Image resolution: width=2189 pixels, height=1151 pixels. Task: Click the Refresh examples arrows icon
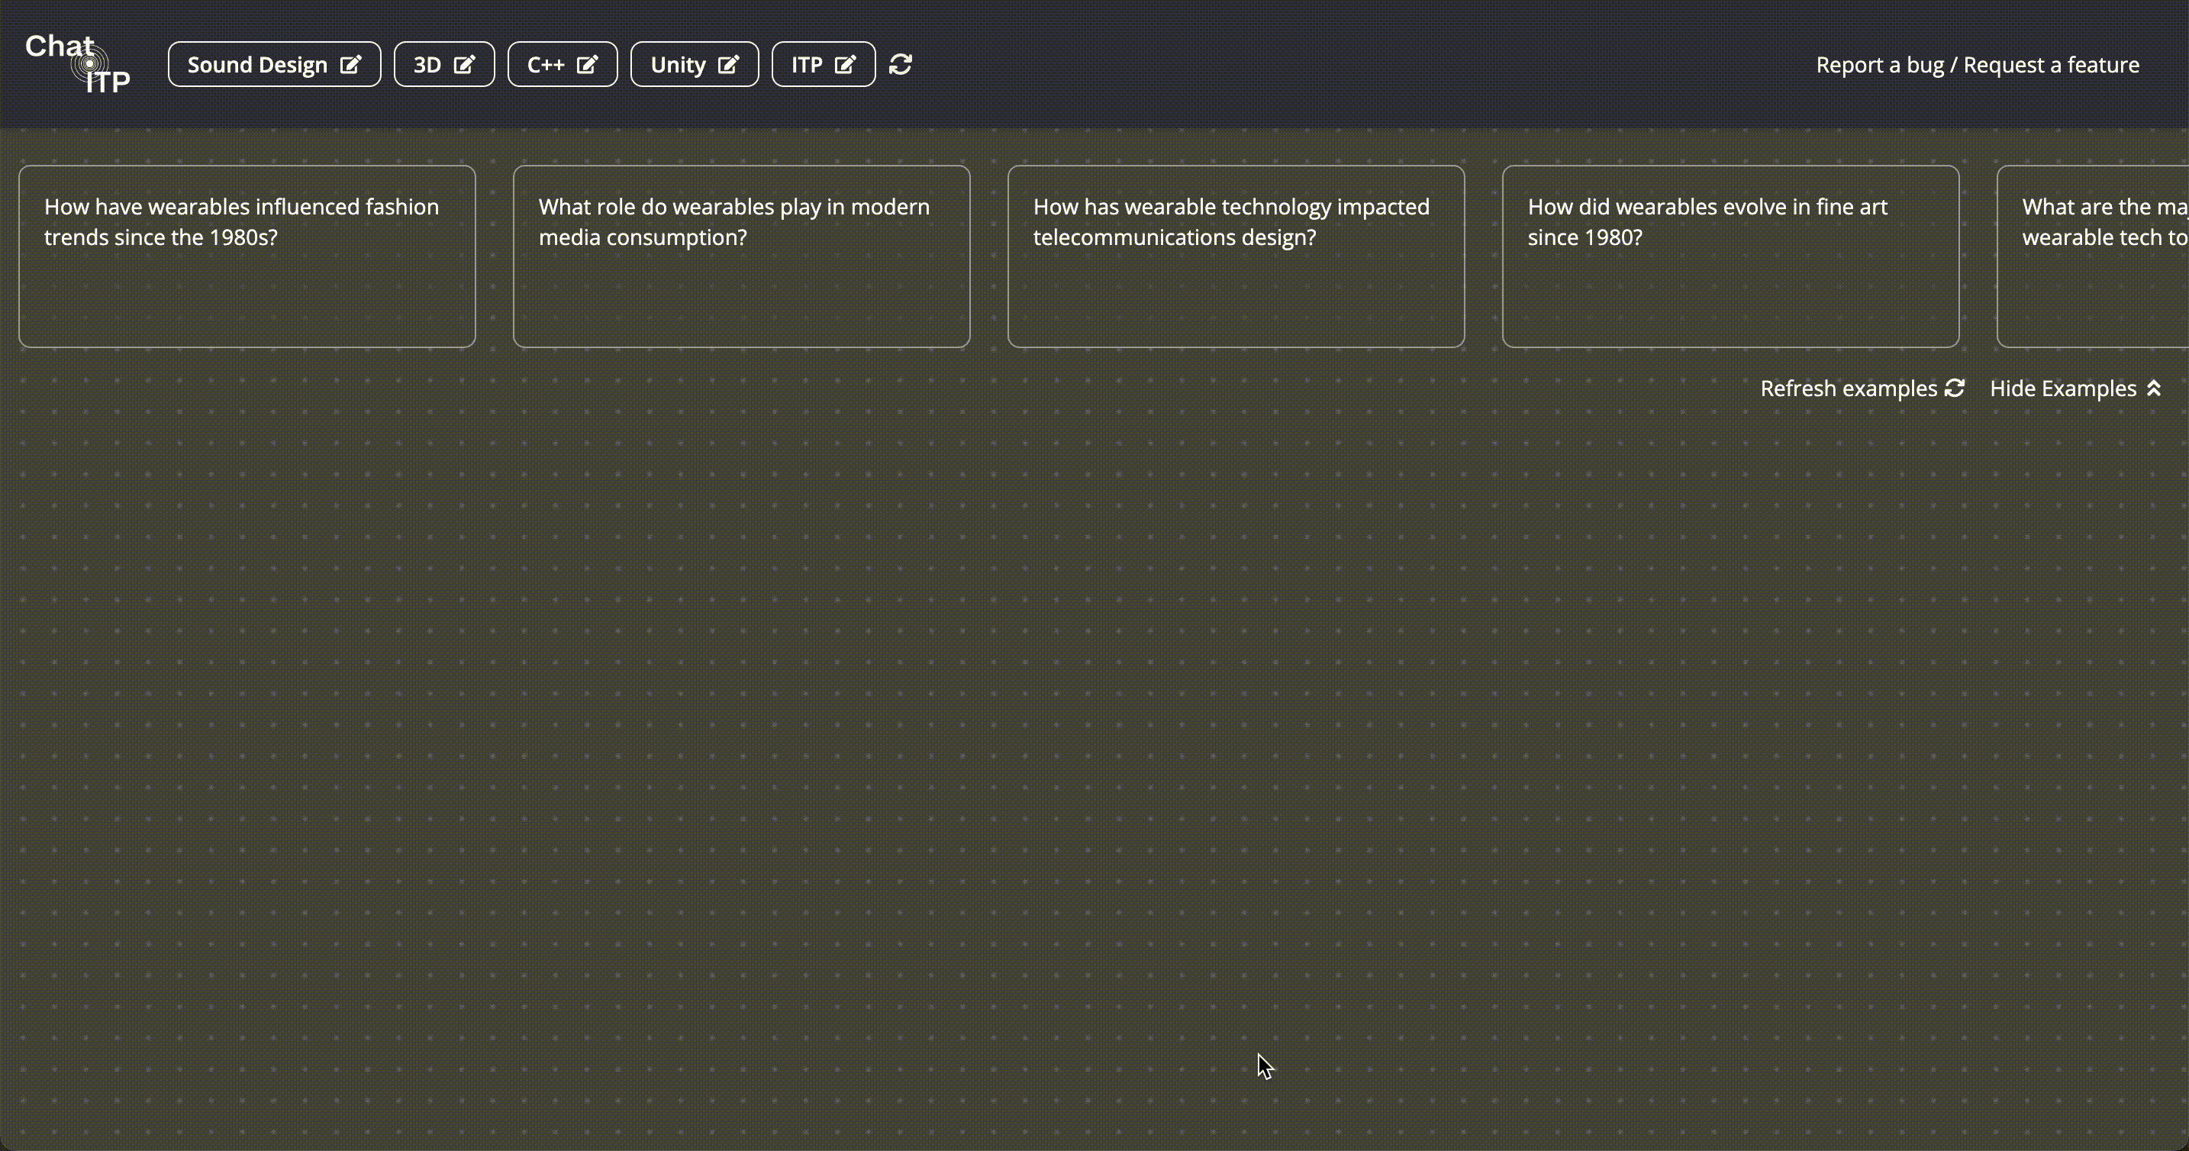[1955, 388]
